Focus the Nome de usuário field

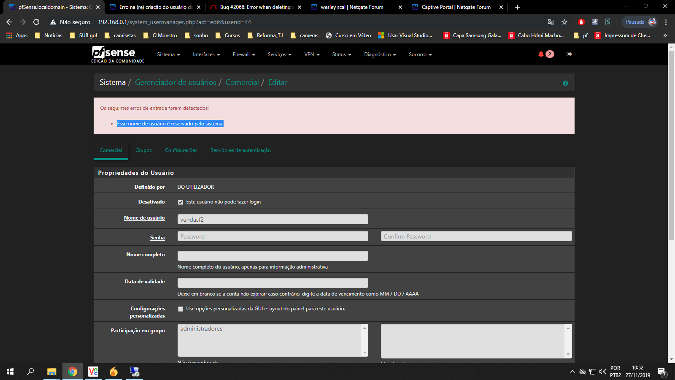tap(273, 219)
